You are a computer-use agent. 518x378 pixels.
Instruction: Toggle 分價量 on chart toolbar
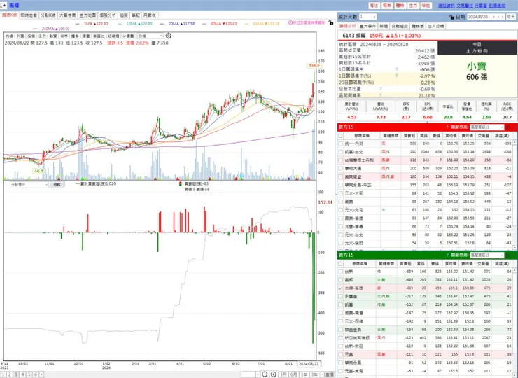tap(128, 36)
